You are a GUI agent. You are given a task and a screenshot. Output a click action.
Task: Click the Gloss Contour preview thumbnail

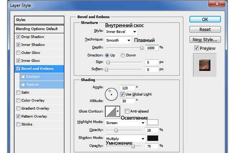110,111
